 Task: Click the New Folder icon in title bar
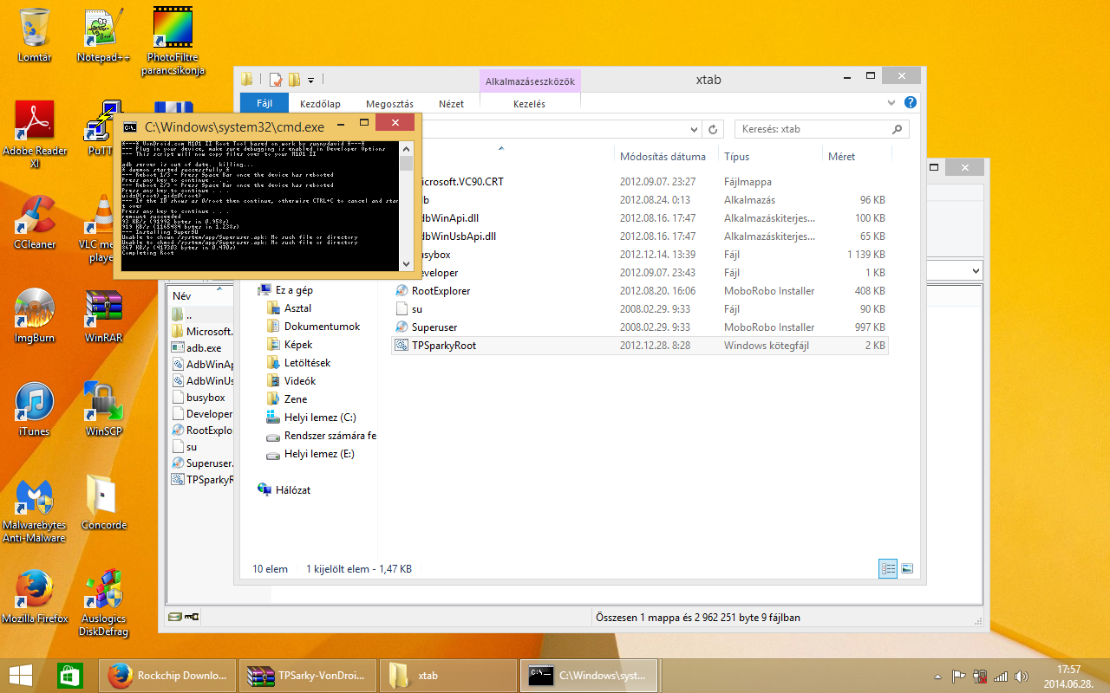click(x=294, y=80)
